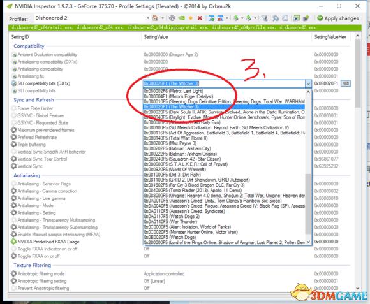Click the green NVIDIA logo toolbar icon
The image size is (370, 304).
pyautogui.click(x=181, y=18)
